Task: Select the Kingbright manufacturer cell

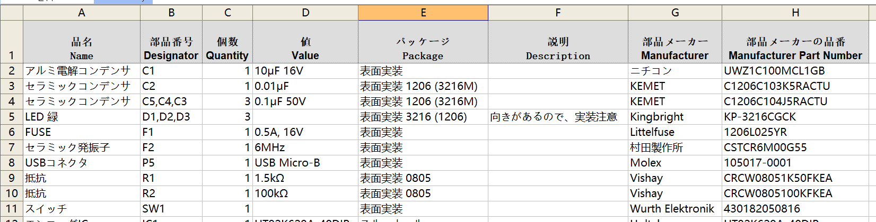Action: coord(675,117)
